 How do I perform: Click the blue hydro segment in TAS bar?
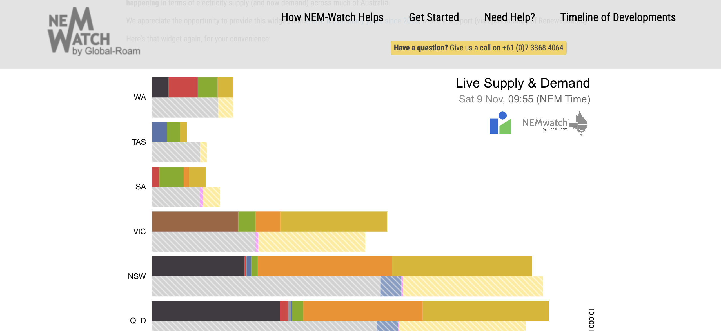159,132
